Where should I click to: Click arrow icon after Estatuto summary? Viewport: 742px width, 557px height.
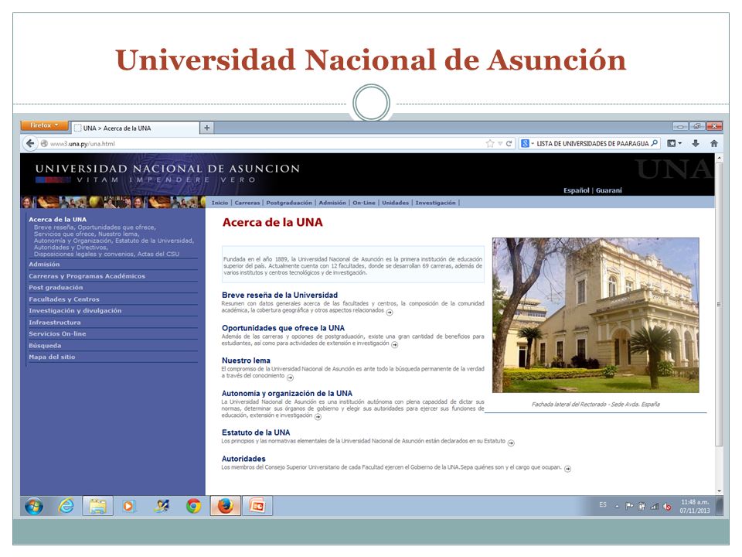tap(511, 443)
